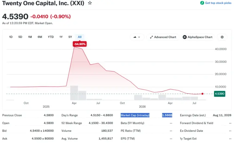Click the -0.0410 (-0.90%) price change

(50, 17)
